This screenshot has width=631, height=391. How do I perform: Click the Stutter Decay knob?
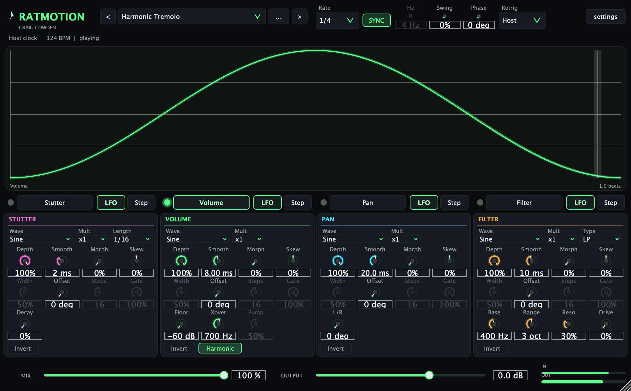(25, 324)
